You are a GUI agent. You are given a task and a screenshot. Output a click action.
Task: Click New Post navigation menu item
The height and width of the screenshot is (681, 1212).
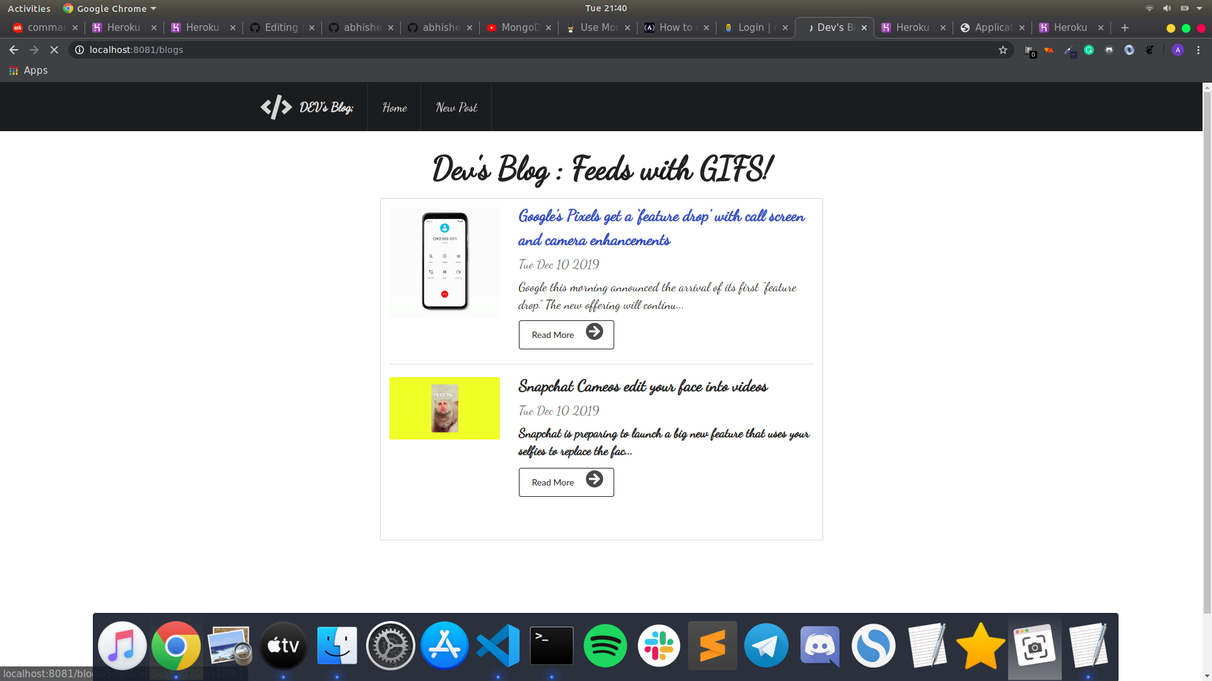click(x=456, y=107)
